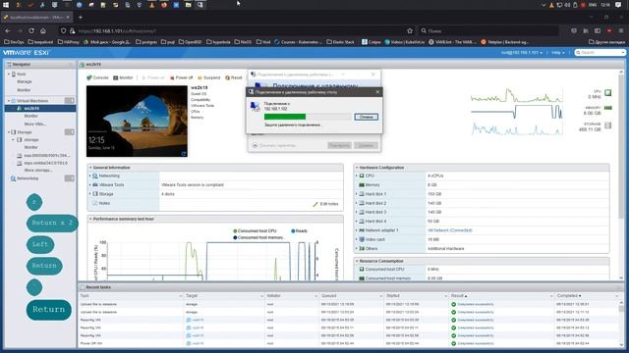Image resolution: width=629 pixels, height=353 pixels.
Task: Expand the CPU hardware row
Action: (x=356, y=176)
